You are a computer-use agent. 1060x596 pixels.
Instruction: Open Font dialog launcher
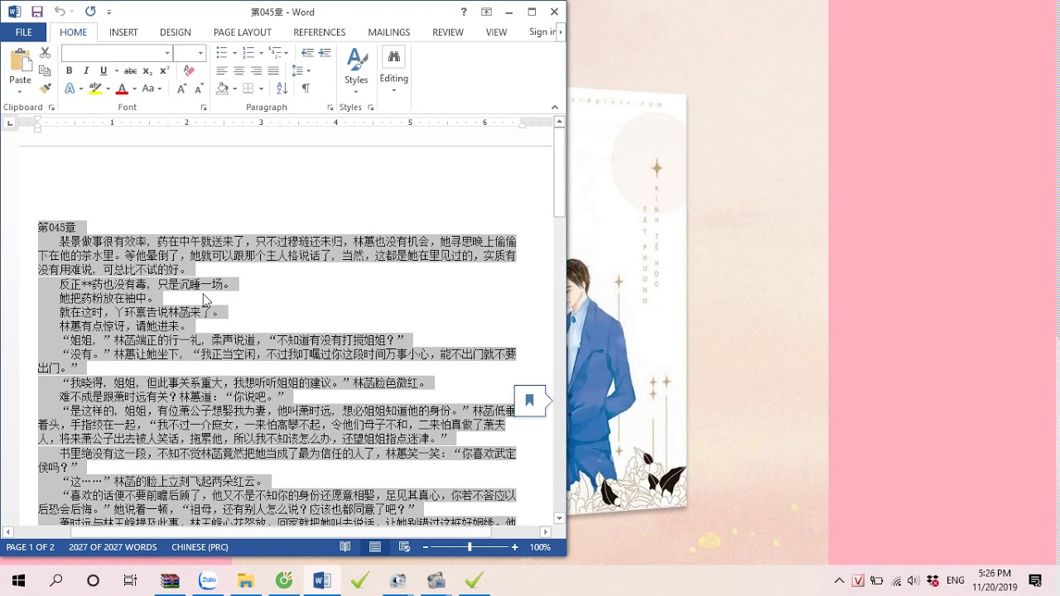point(203,108)
